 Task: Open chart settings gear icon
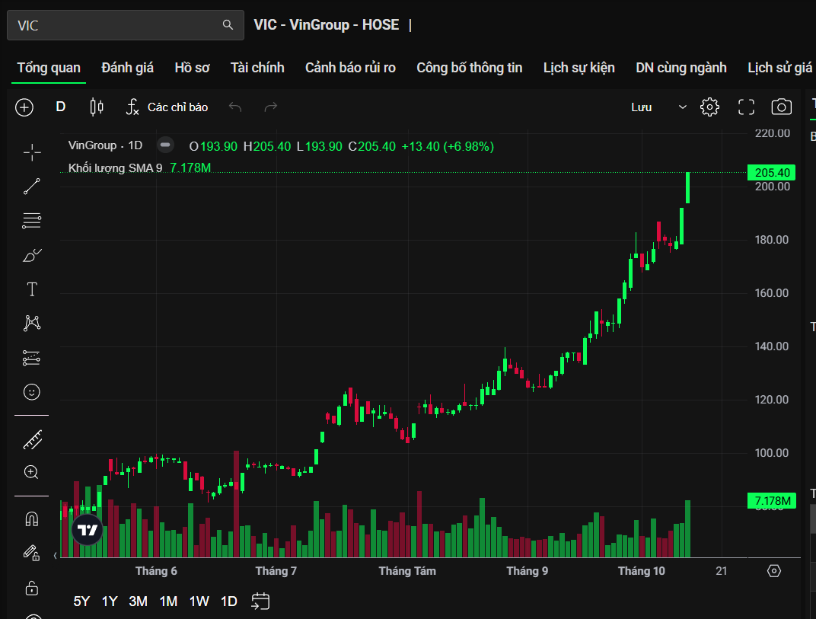tap(709, 107)
